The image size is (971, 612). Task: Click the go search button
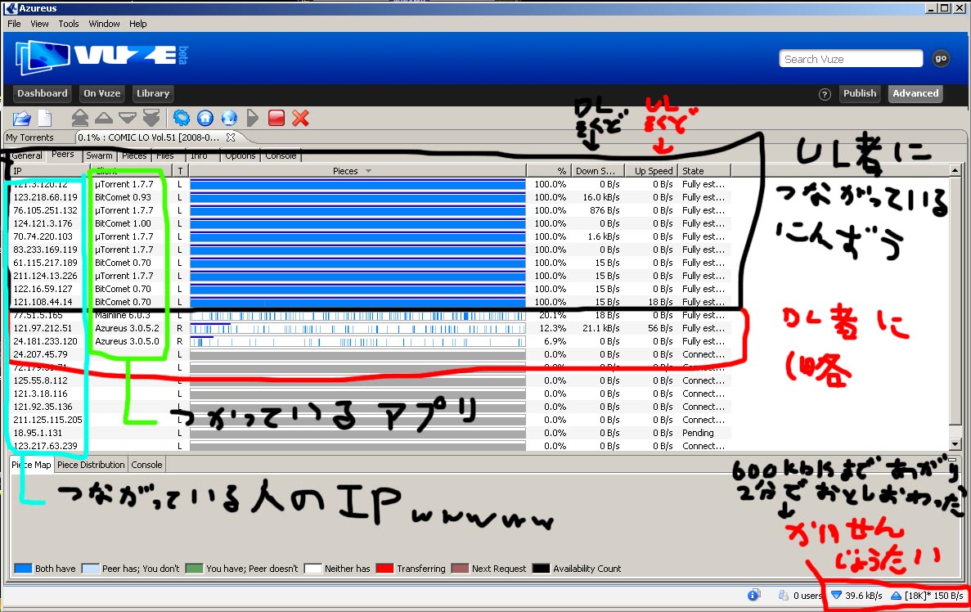coord(941,58)
